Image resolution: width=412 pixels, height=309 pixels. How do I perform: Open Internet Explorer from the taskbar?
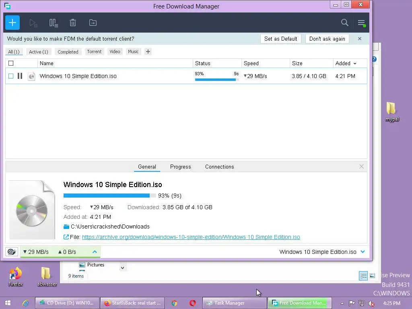25,303
